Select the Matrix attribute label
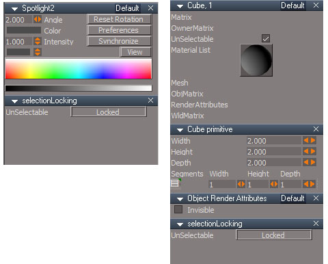328x264 pixels. point(181,17)
